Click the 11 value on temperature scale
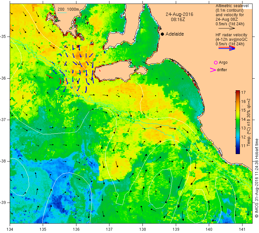This screenshot has width=259, height=233. (243, 146)
